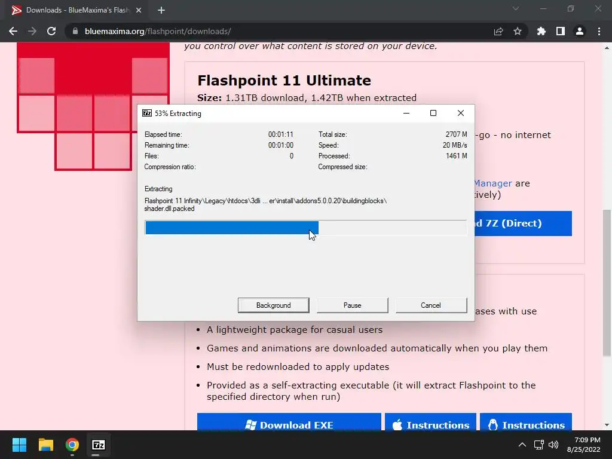Open the tab search chevron
The width and height of the screenshot is (612, 459).
516,8
